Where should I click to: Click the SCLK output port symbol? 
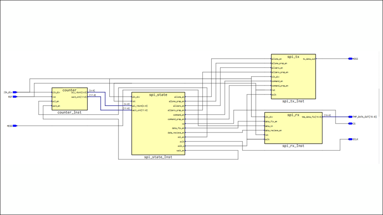click(x=350, y=139)
